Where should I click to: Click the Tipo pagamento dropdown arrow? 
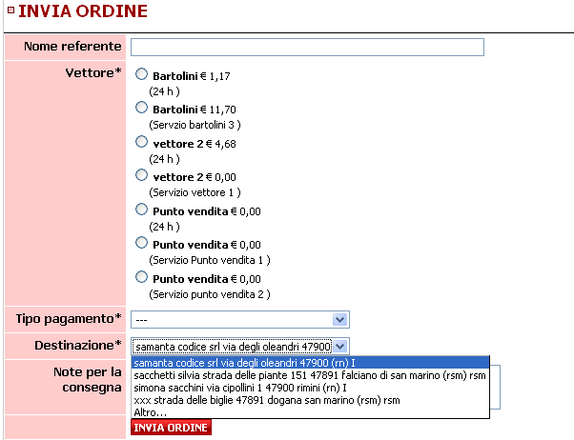340,320
